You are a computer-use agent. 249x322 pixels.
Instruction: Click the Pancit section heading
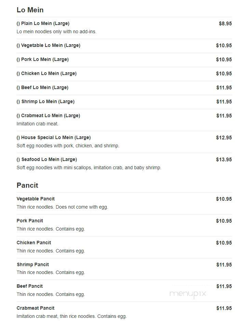(x=27, y=185)
